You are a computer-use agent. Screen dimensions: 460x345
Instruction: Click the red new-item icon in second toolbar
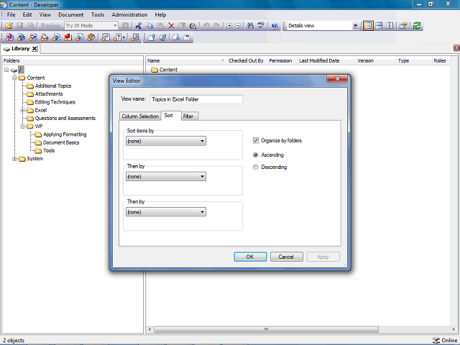click(68, 37)
